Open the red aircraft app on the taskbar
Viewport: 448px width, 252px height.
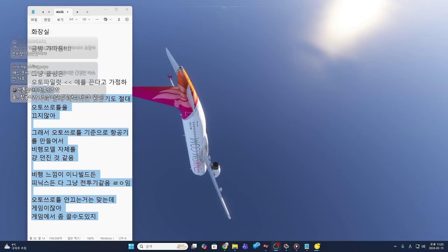tap(266, 246)
